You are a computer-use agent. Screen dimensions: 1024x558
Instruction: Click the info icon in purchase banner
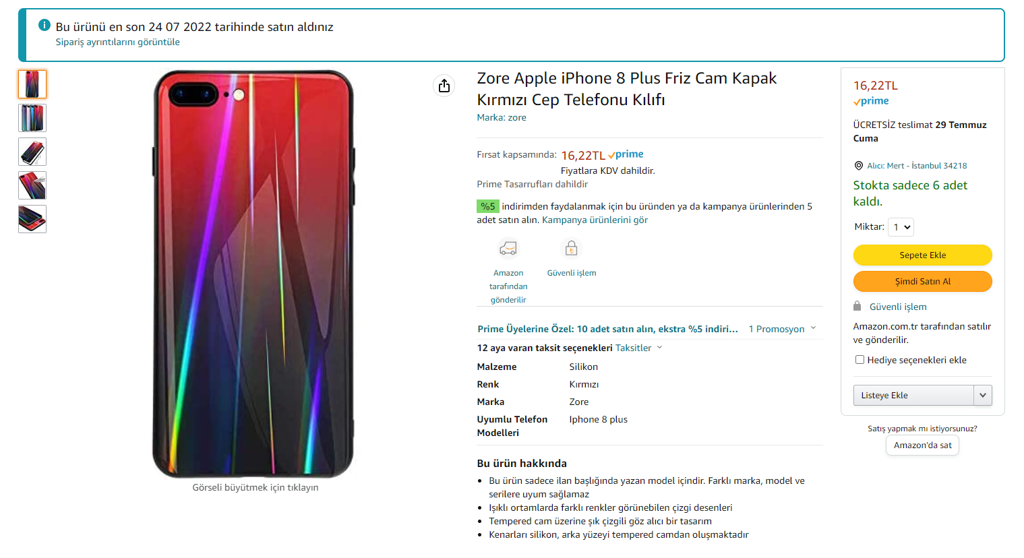(44, 26)
